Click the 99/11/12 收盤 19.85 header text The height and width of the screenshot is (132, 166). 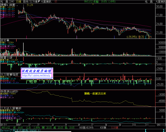pyautogui.click(x=100, y=2)
